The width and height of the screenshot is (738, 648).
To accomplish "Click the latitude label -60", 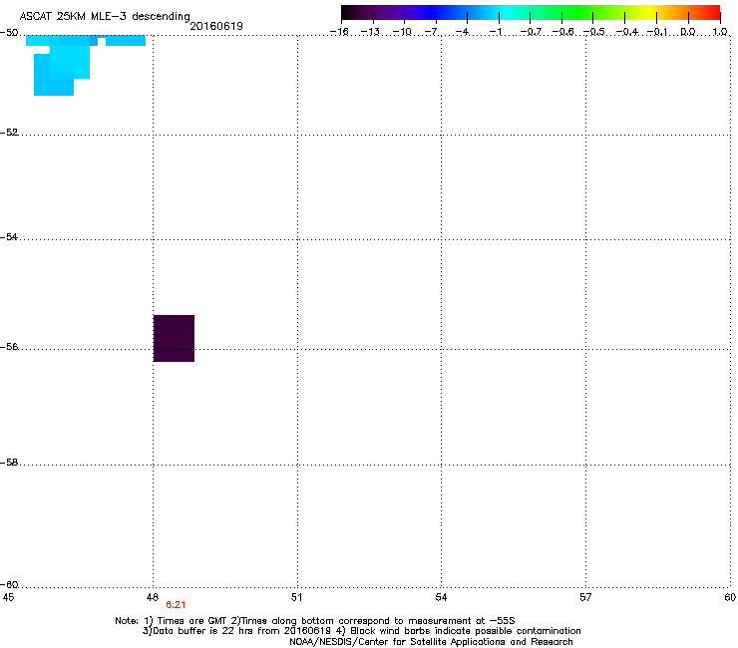I will [9, 585].
